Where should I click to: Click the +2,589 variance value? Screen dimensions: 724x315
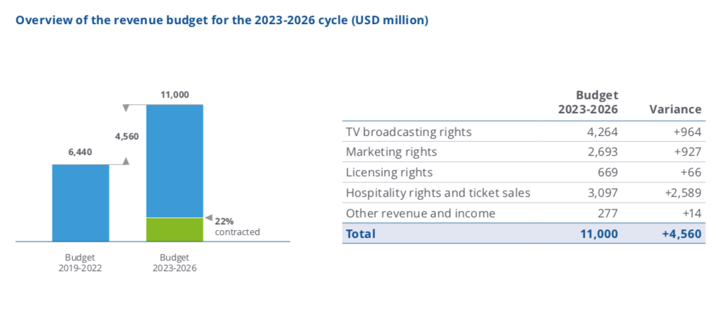(684, 193)
